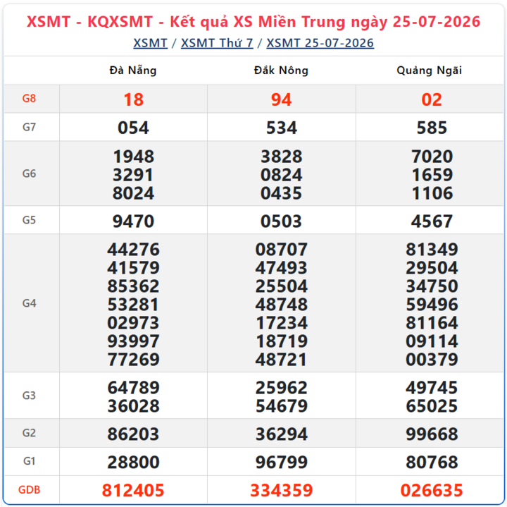
Task: Select G4 number 08707
Action: coord(281,250)
